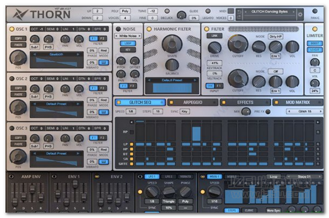Click OSC 1 vibrato wave icon
The image size is (329, 218).
coord(103,62)
